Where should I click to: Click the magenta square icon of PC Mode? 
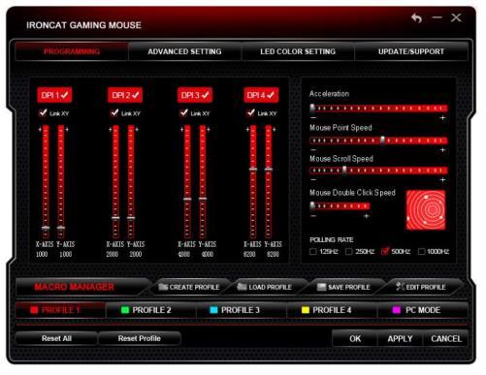coord(396,310)
